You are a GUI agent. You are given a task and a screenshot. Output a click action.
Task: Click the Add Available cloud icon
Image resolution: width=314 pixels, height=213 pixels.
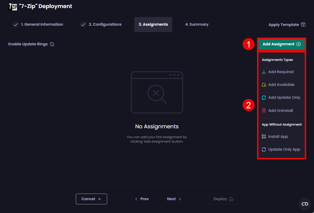264,85
